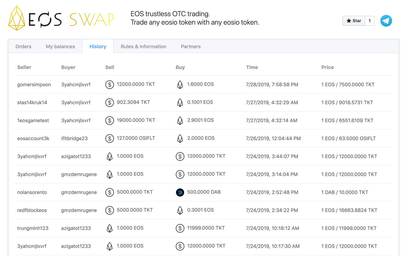
Task: Click price 1 EOS / 11999.0000 TKT
Action: coord(349,228)
